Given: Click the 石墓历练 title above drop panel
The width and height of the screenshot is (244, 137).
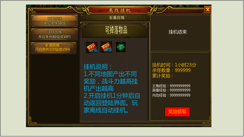Looking at the screenshot, I should 117,18.
